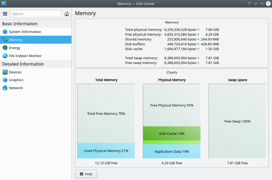Open the System Information page
Viewport: 272px width, 180px height.
pos(25,32)
